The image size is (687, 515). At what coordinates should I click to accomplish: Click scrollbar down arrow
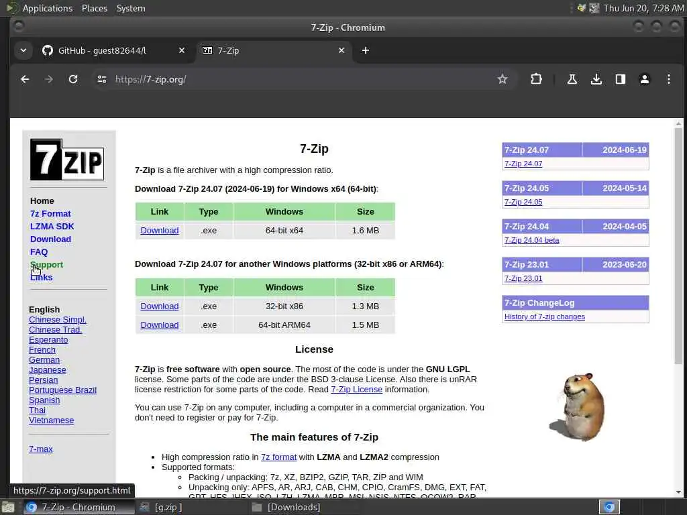tap(679, 492)
